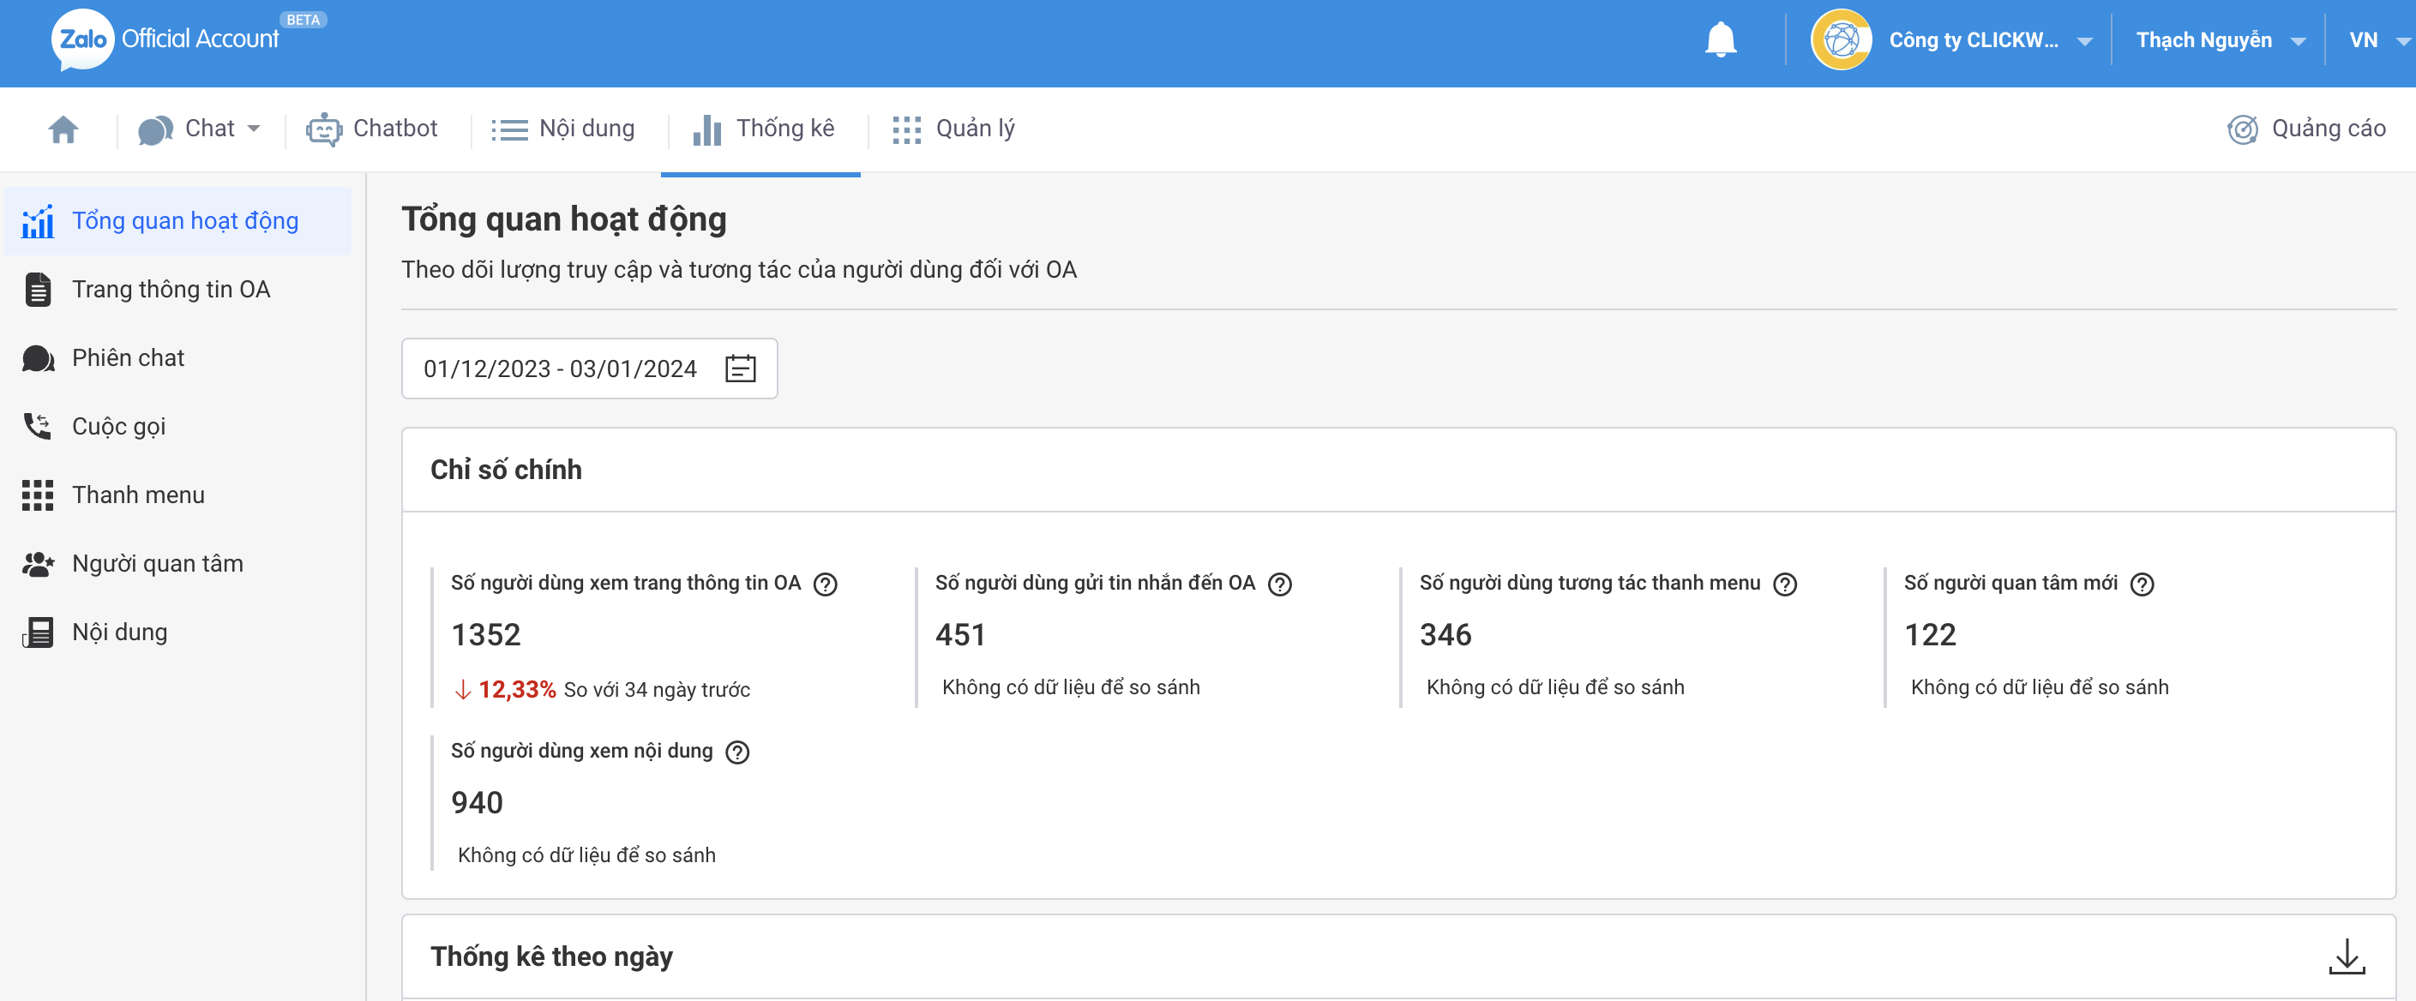
Task: Click the Thống kê bar chart icon
Action: 706,129
